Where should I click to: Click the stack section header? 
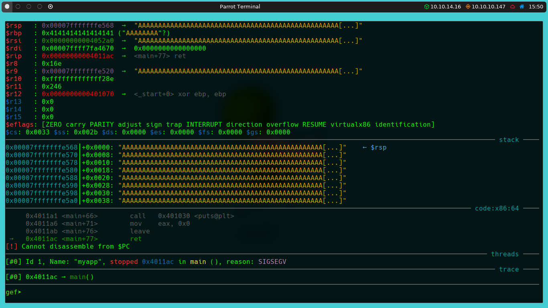click(509, 140)
